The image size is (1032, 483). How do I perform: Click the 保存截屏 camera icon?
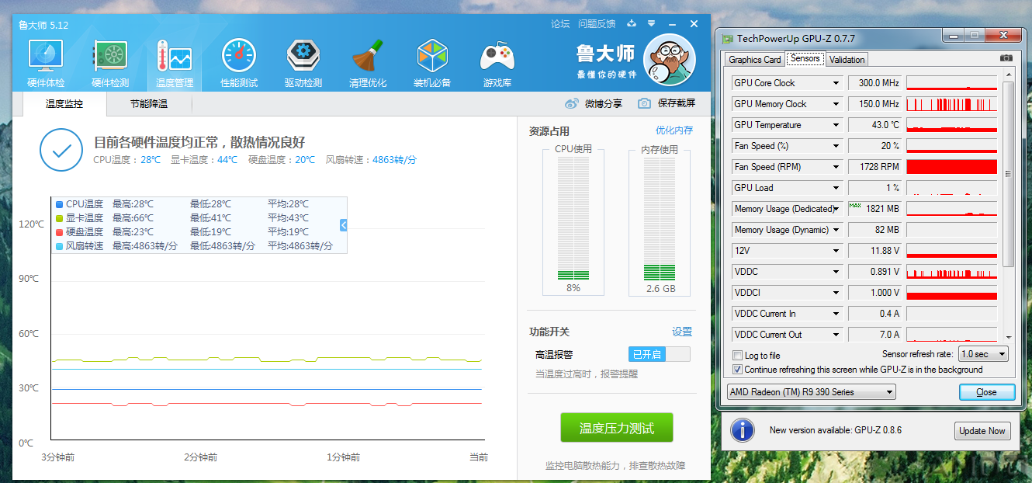(x=644, y=103)
